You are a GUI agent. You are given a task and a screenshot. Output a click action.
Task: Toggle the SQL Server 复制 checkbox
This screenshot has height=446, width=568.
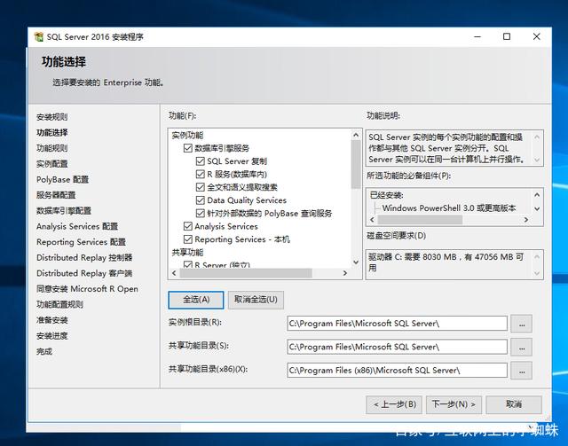[x=200, y=161]
